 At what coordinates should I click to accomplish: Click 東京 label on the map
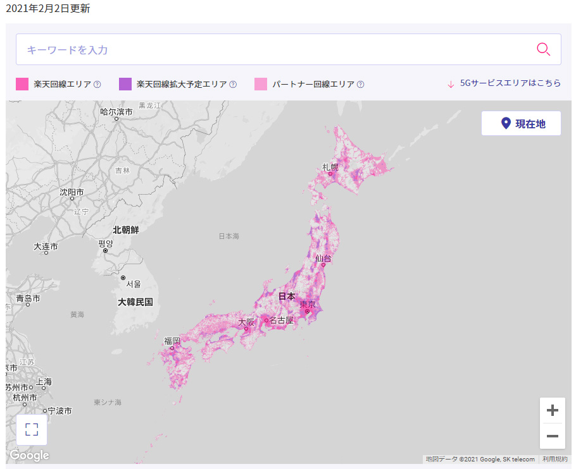click(x=308, y=305)
